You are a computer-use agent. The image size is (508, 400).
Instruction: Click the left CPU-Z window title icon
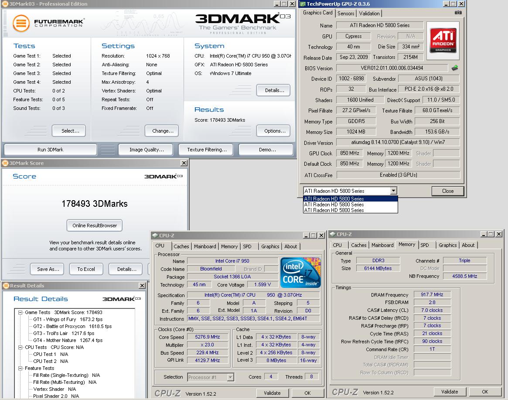coord(155,235)
